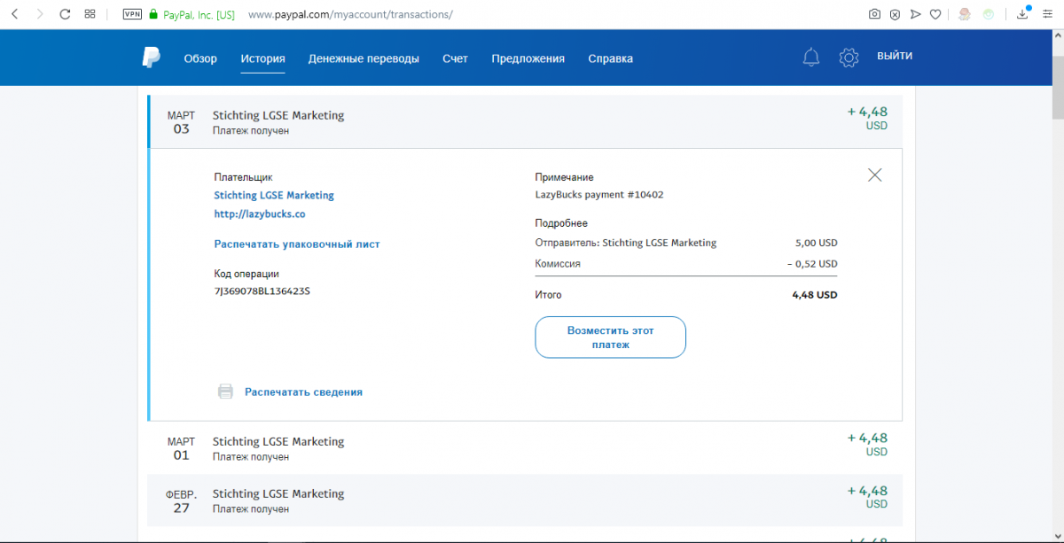Log out with the ВЫЙТИ button
Viewport: 1064px width, 543px height.
pos(895,56)
